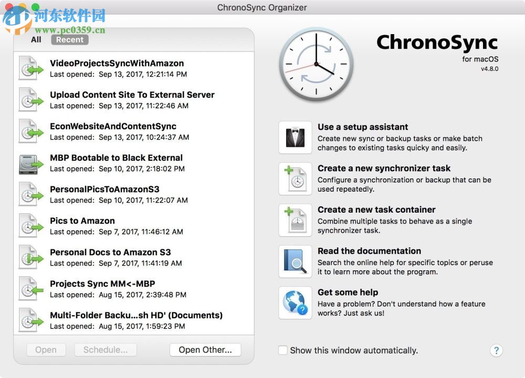Click the VideoProjectsSyncWithAmazon task icon
Image resolution: width=525 pixels, height=378 pixels.
[30, 68]
